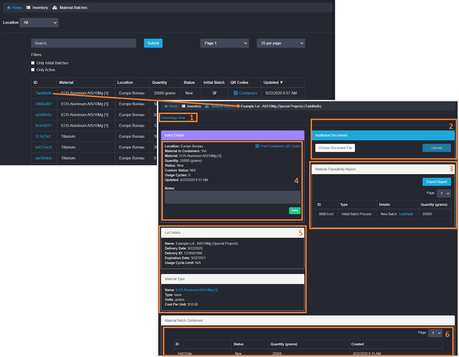Toggle Initial Batch checkbox in first row

point(214,93)
